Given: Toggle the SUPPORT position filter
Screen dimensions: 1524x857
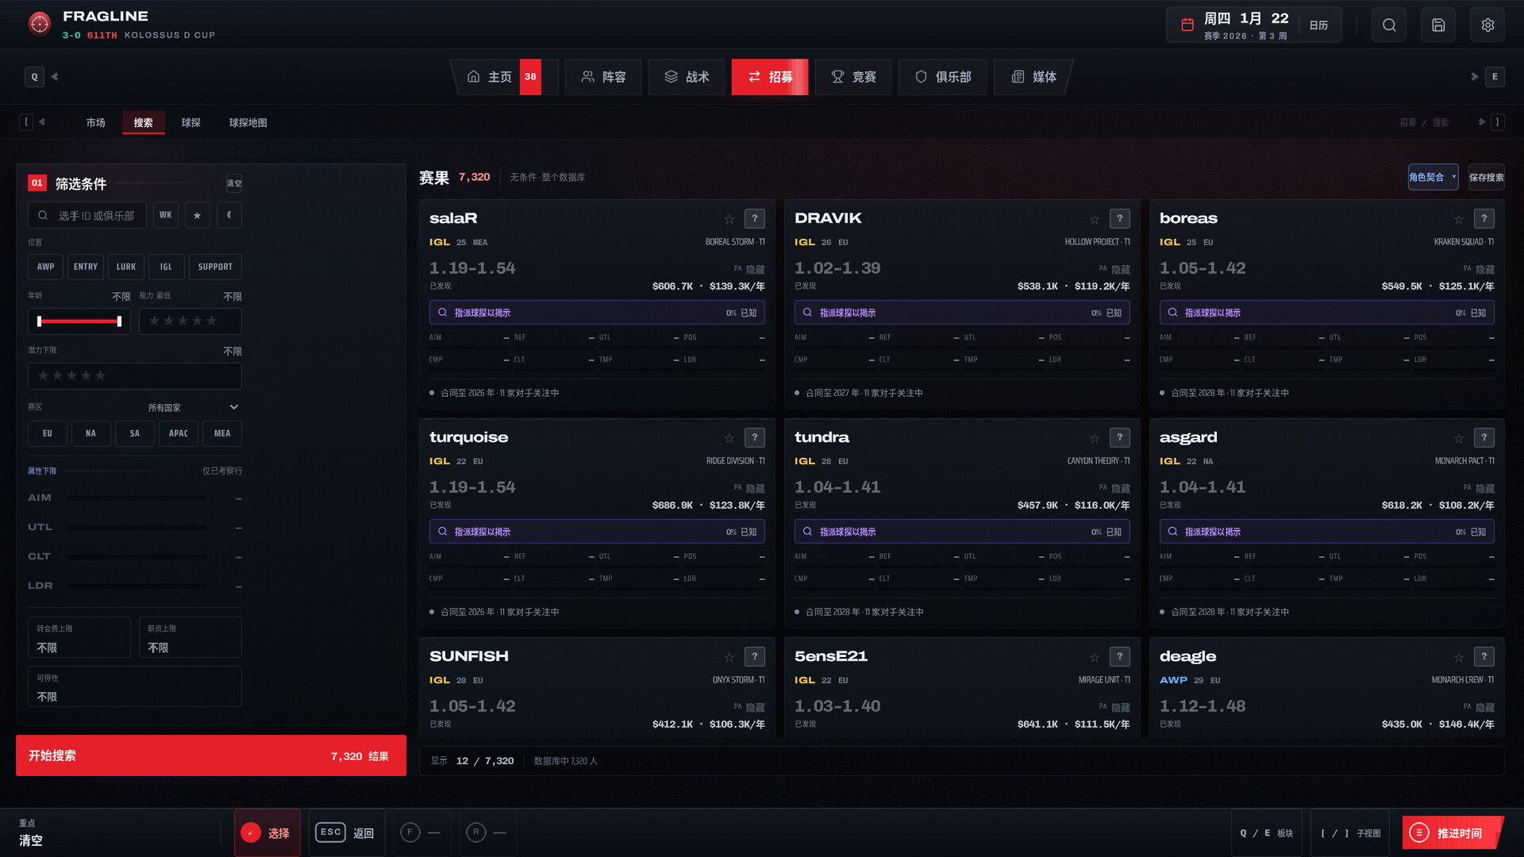Looking at the screenshot, I should (215, 267).
